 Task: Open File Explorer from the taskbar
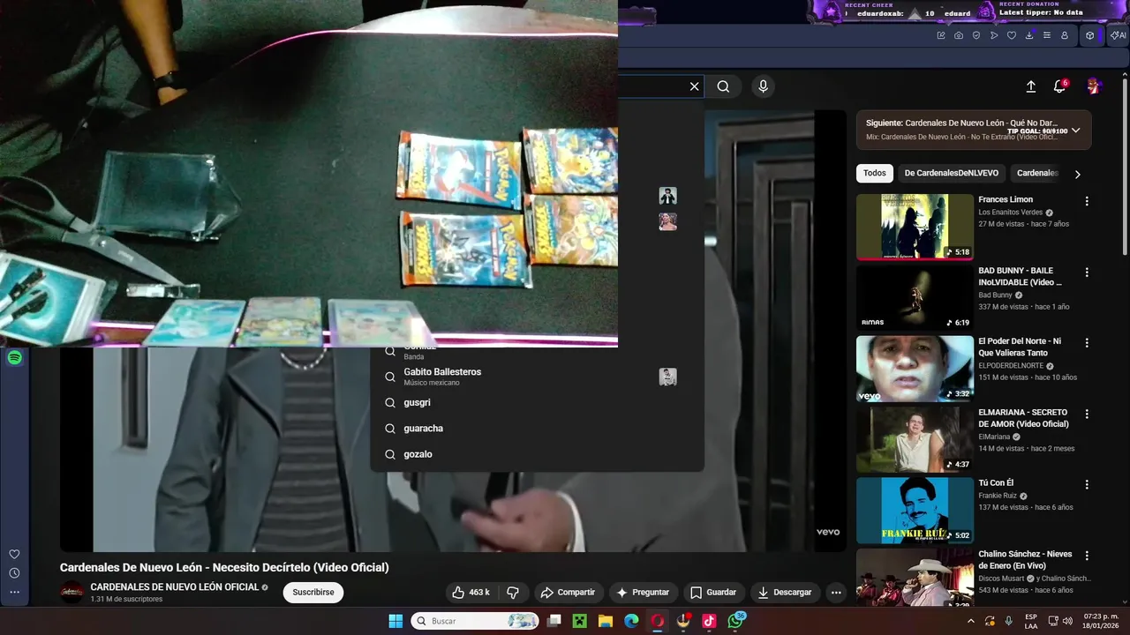click(x=606, y=621)
